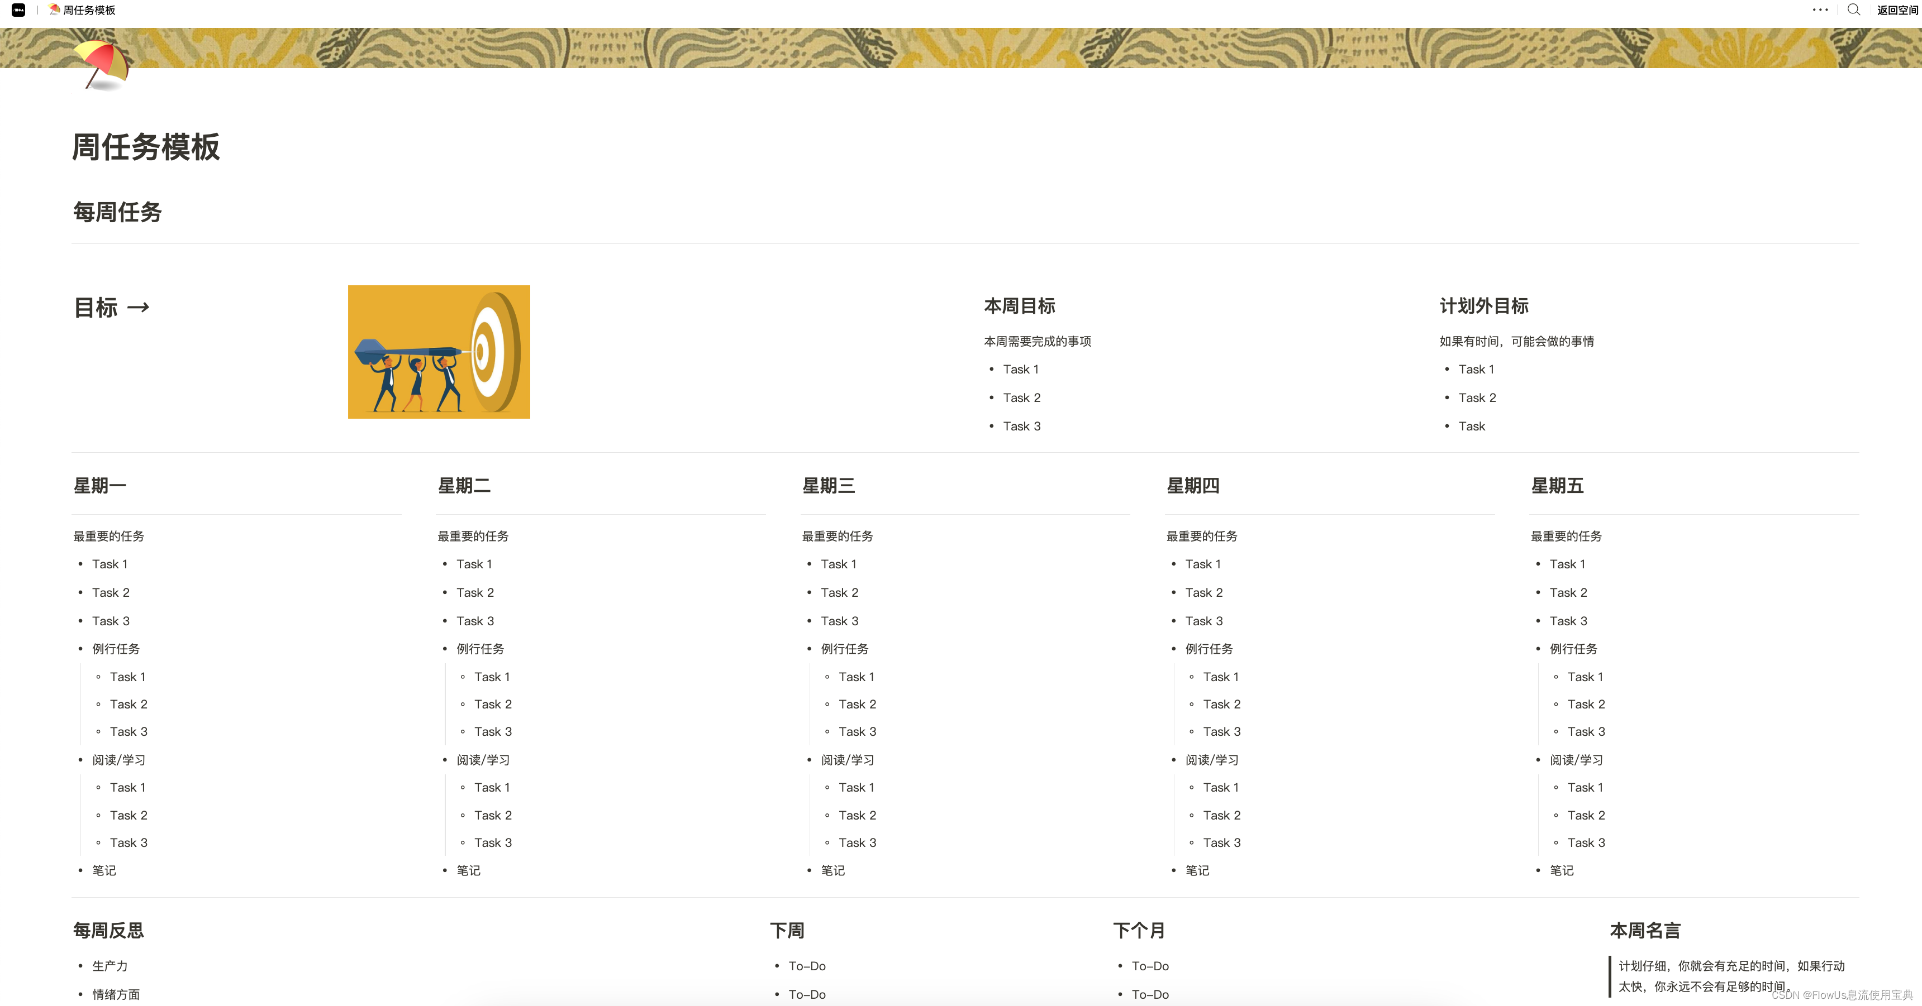Viewport: 1922px width, 1006px height.
Task: Click the FlowUs logo icon
Action: 18,11
